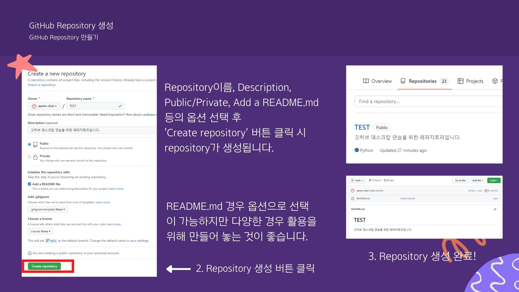The width and height of the screenshot is (519, 292).
Task: Click the info icon beside public repository notice
Action: tap(30, 253)
